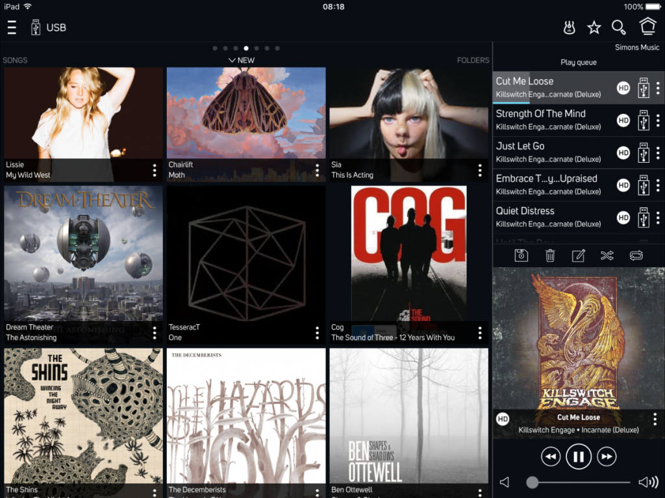
Task: Switch to the FOLDERS view
Action: (x=473, y=60)
